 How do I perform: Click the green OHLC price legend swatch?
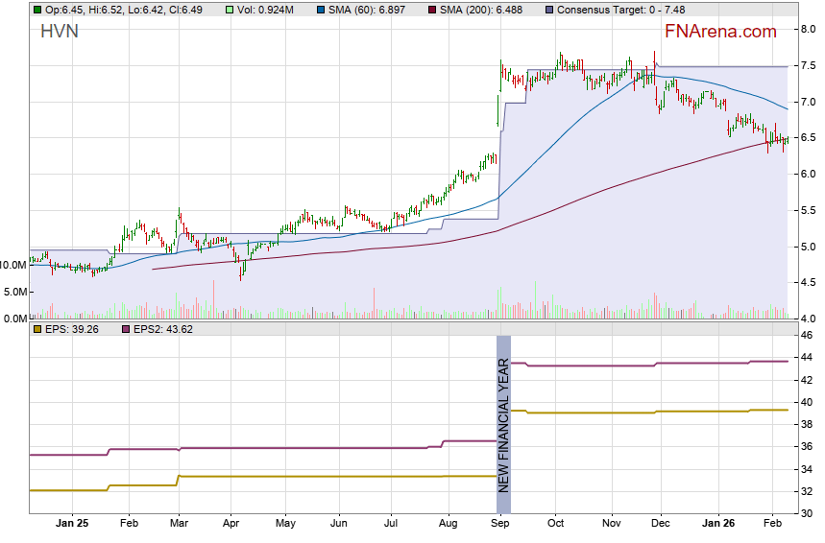point(37,10)
